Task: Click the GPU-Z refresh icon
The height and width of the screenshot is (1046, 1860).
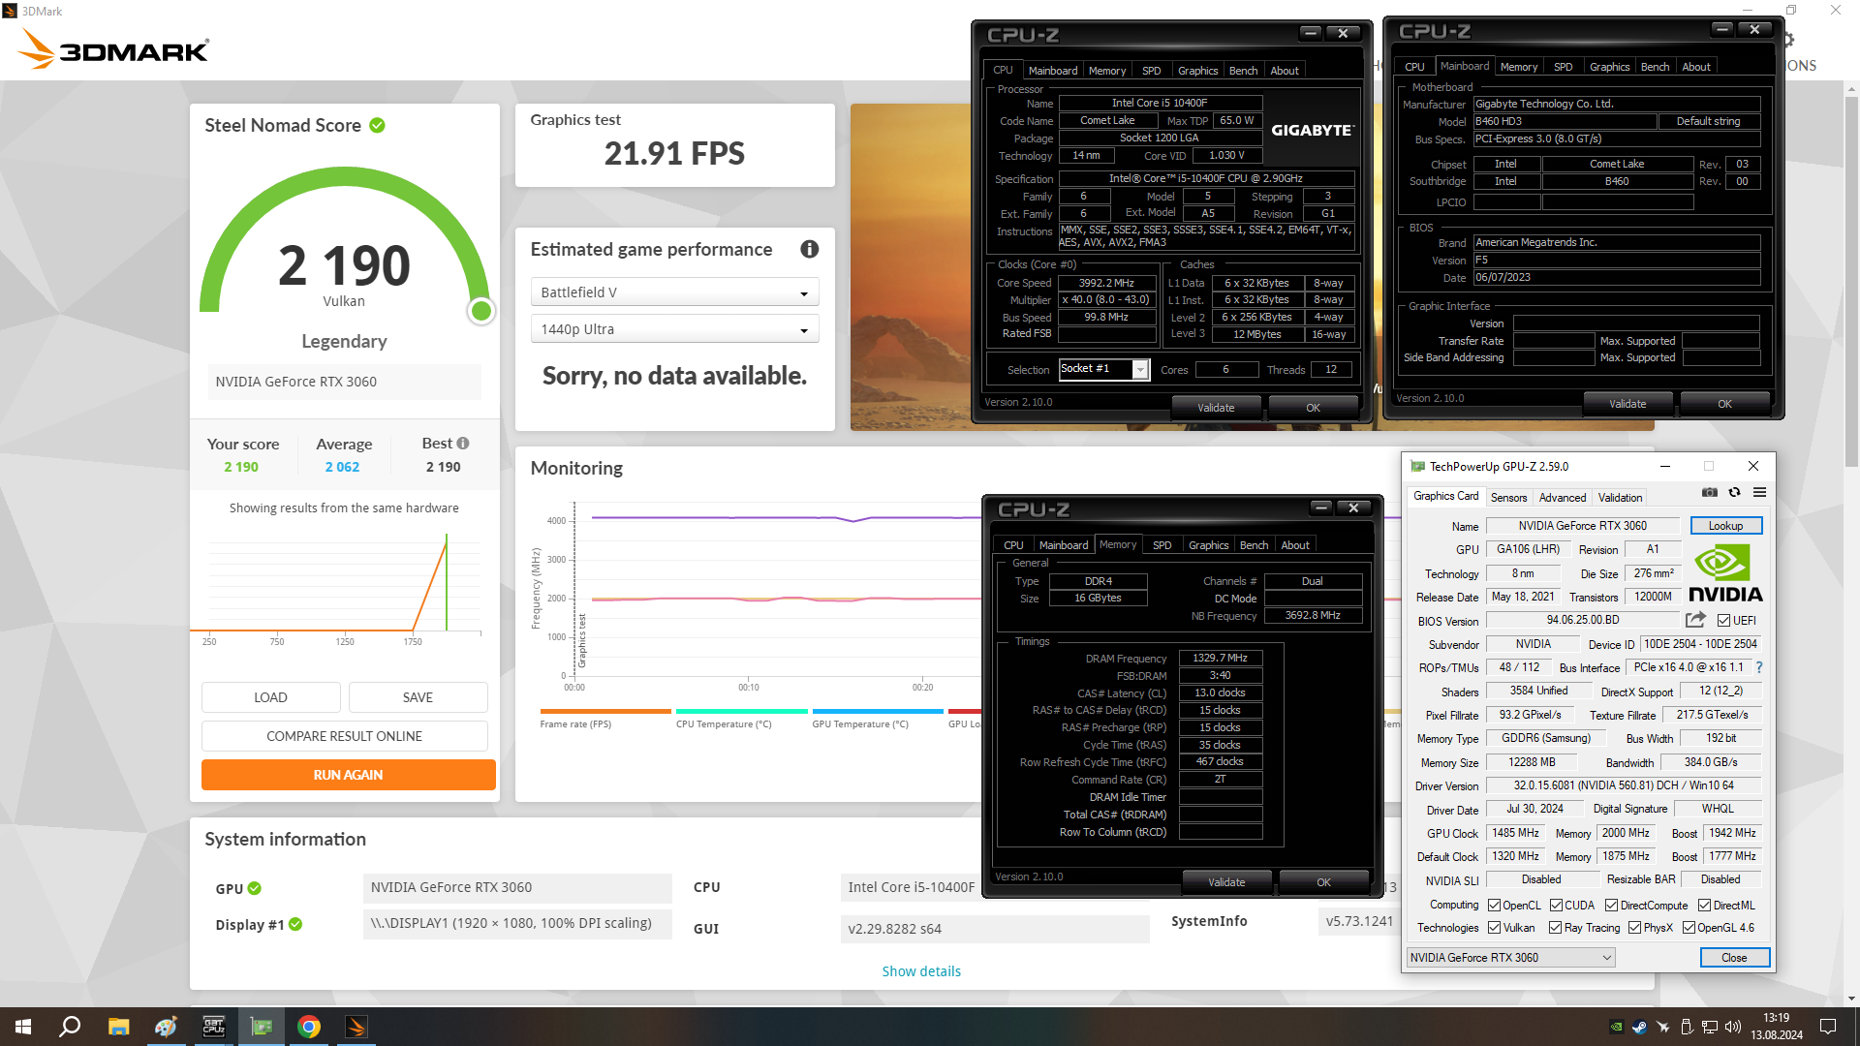Action: (x=1734, y=493)
